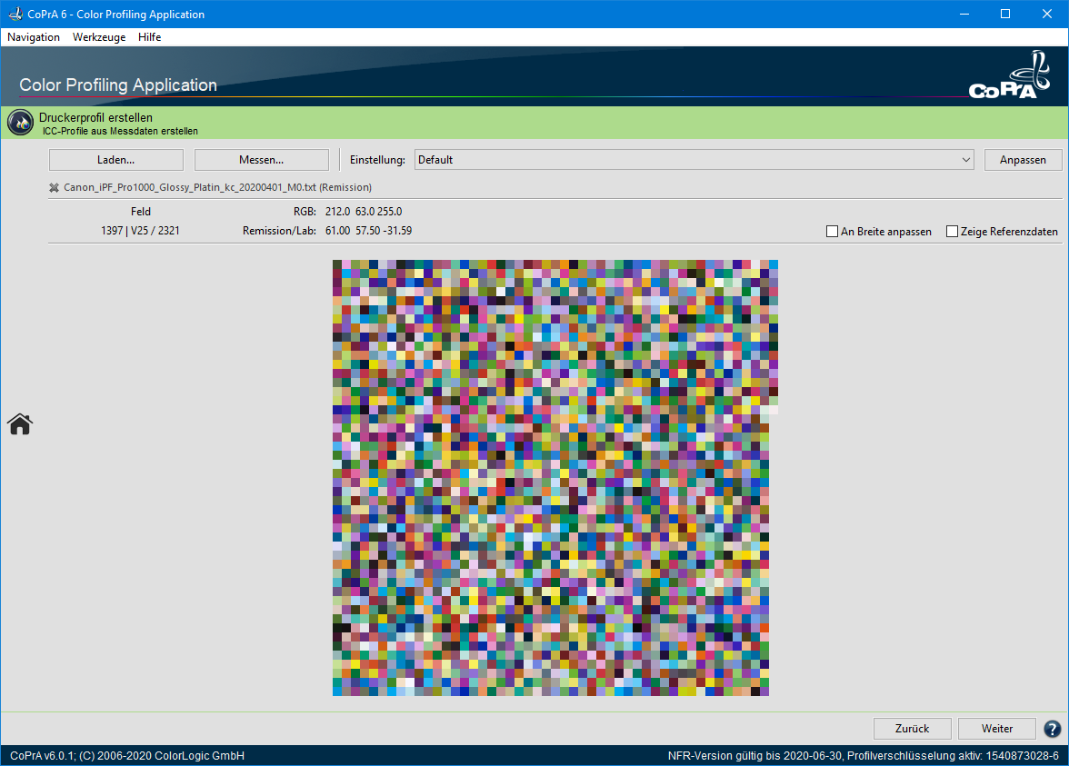
Task: Go back using the Zurück button
Action: coord(912,729)
